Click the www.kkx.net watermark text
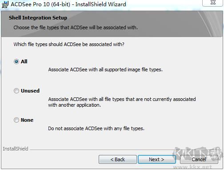The image size is (224, 170). [x=192, y=167]
